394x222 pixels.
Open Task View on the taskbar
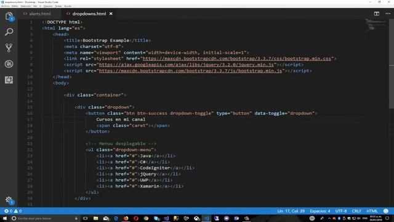point(86,218)
